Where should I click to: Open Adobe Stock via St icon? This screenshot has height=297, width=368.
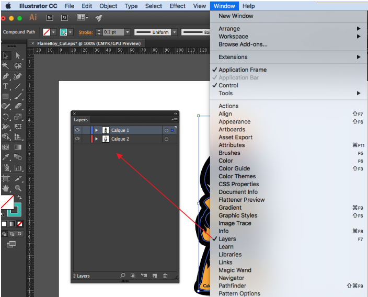pos(64,18)
